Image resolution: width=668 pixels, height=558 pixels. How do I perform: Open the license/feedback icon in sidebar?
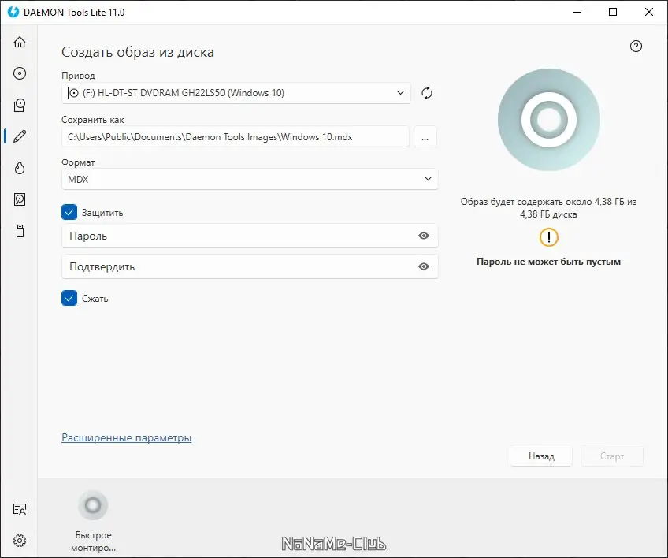(20, 509)
